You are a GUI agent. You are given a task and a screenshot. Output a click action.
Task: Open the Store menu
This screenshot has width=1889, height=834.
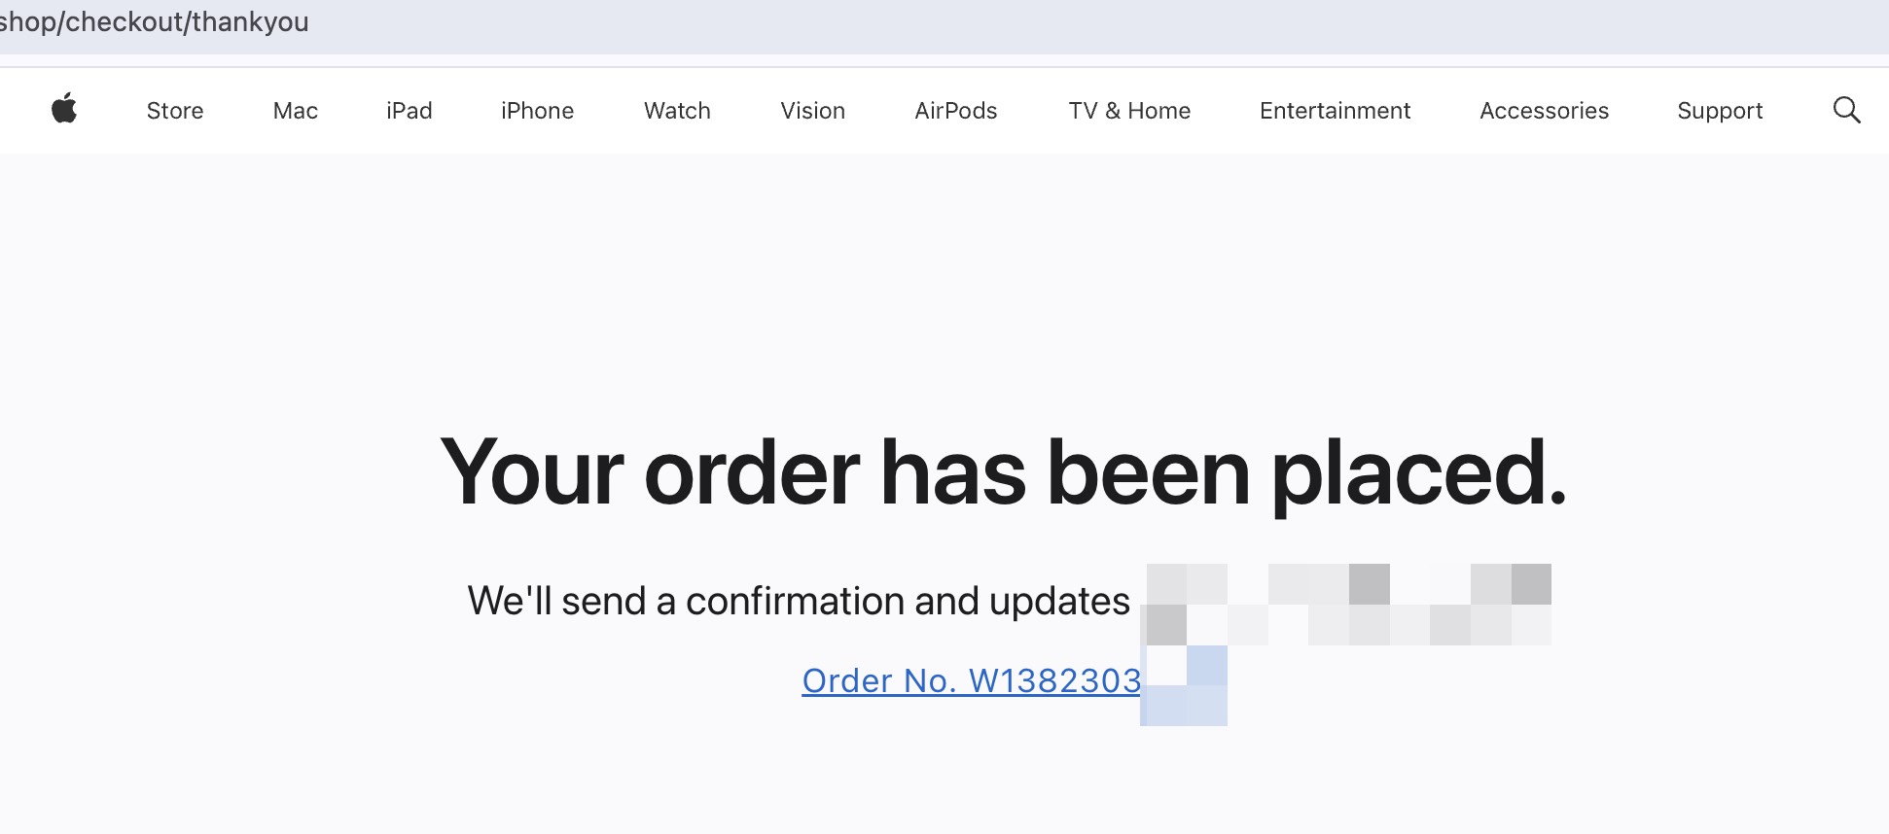175,111
